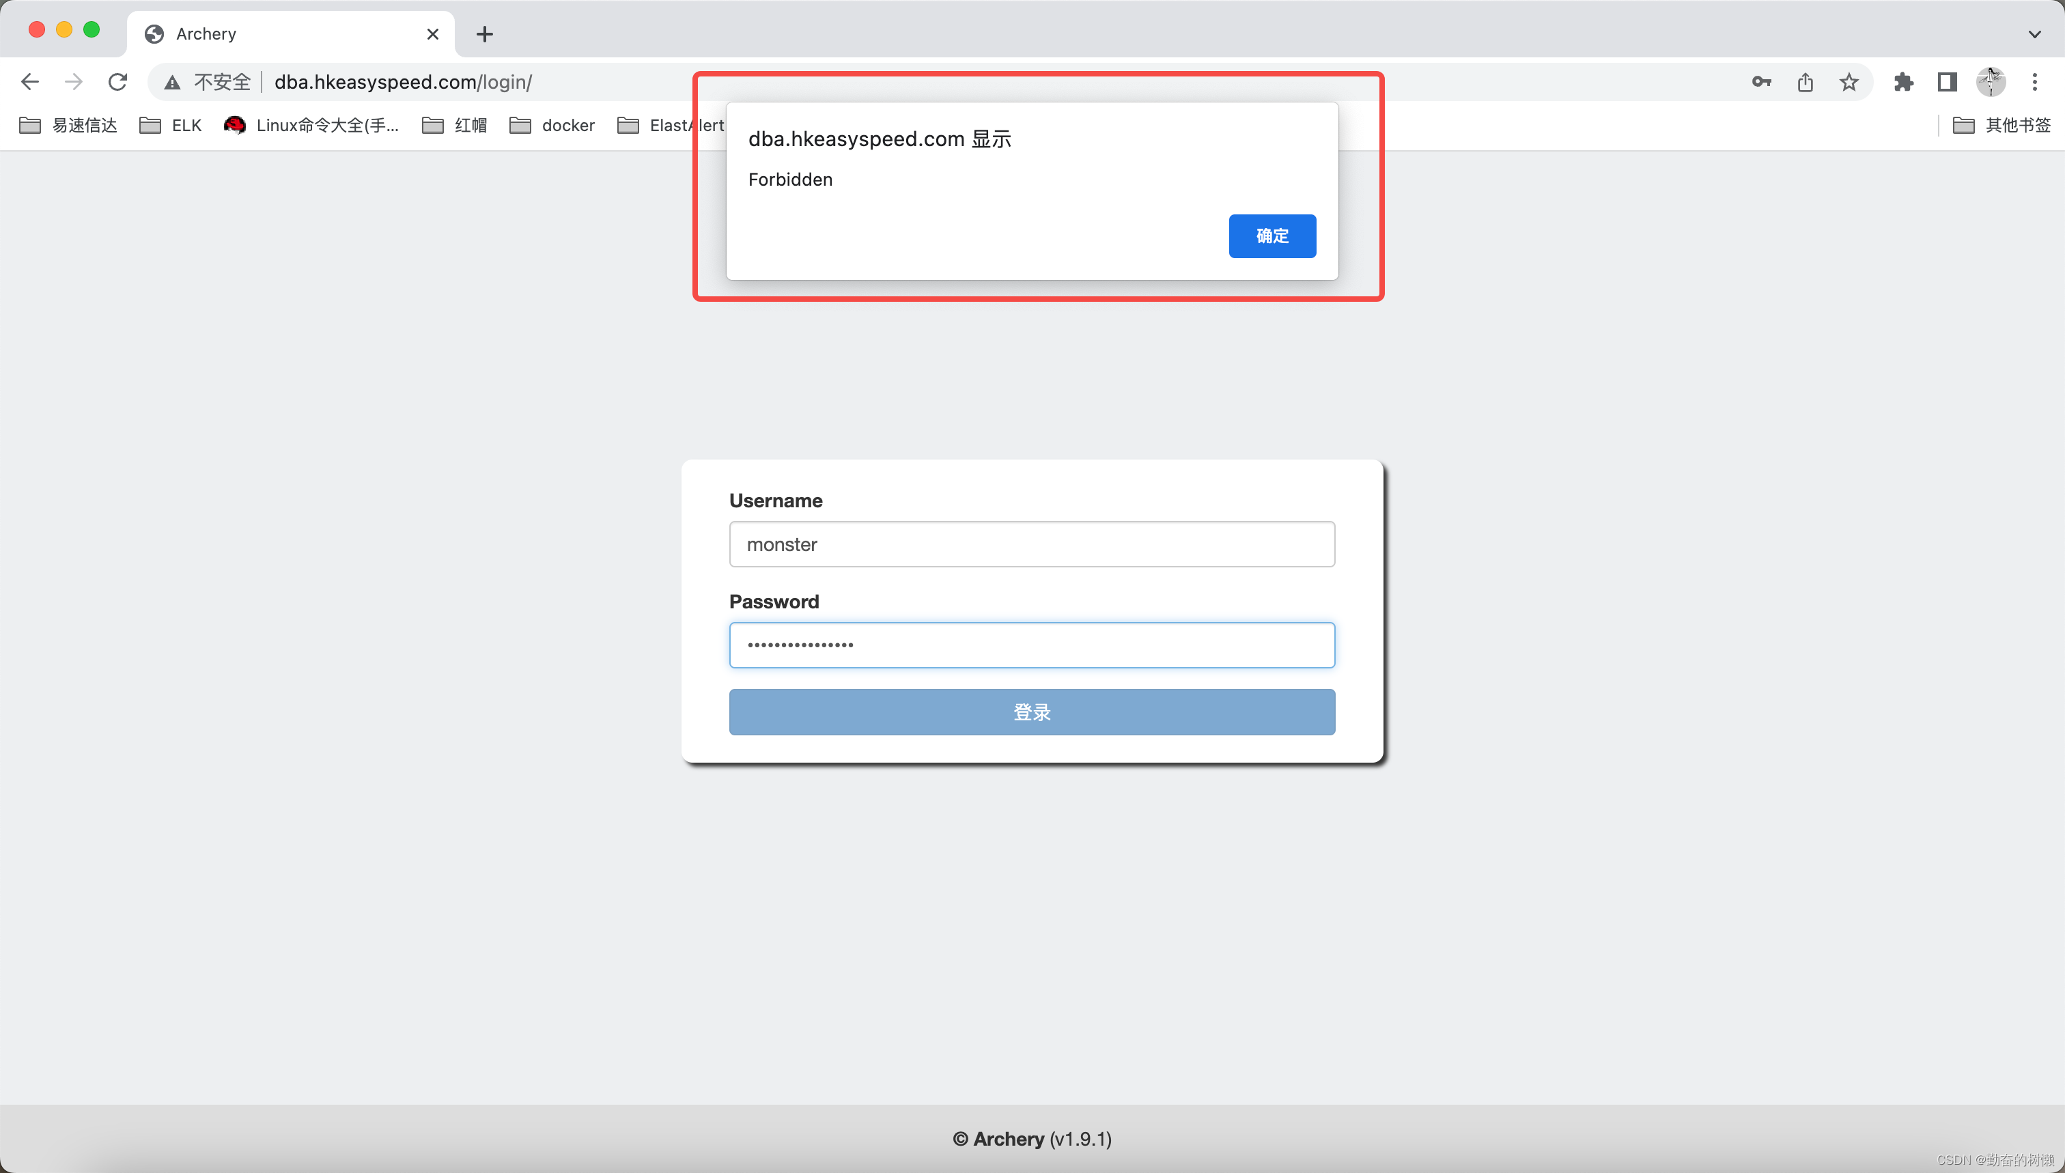This screenshot has height=1173, width=2065.
Task: Open Chrome three-dot menu
Action: click(x=2034, y=81)
